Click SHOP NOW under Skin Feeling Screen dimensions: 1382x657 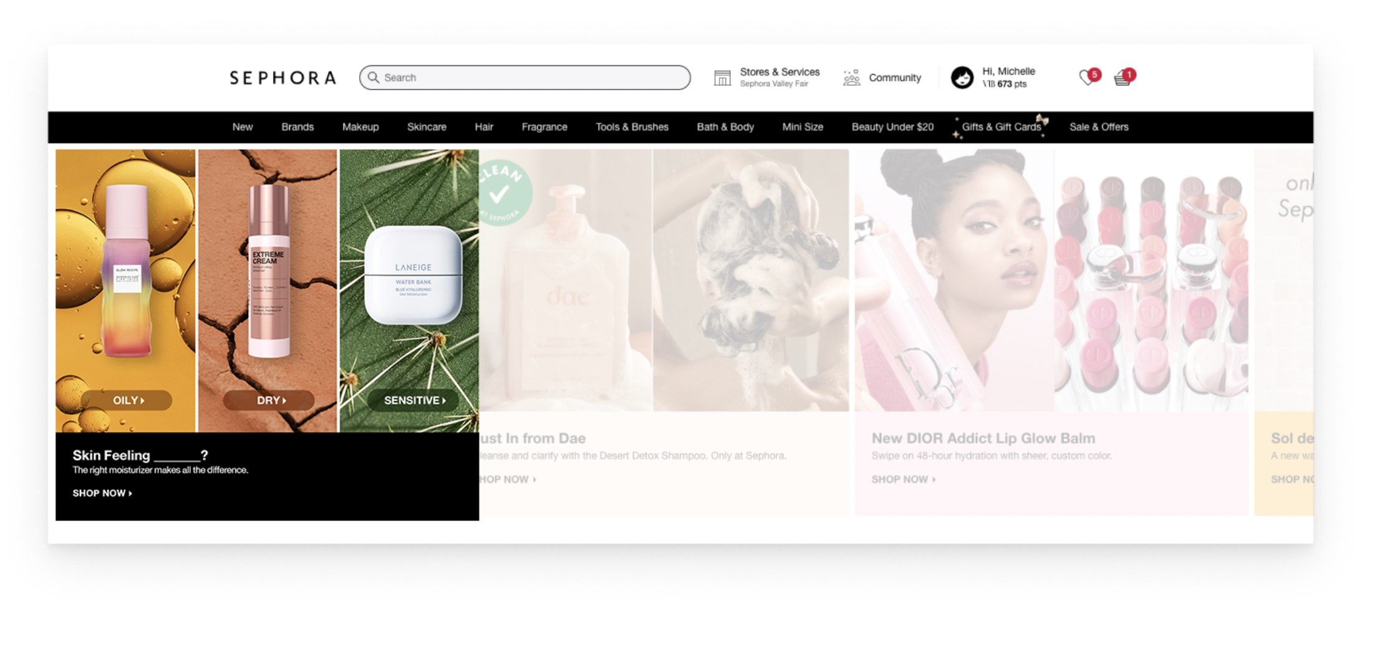102,493
